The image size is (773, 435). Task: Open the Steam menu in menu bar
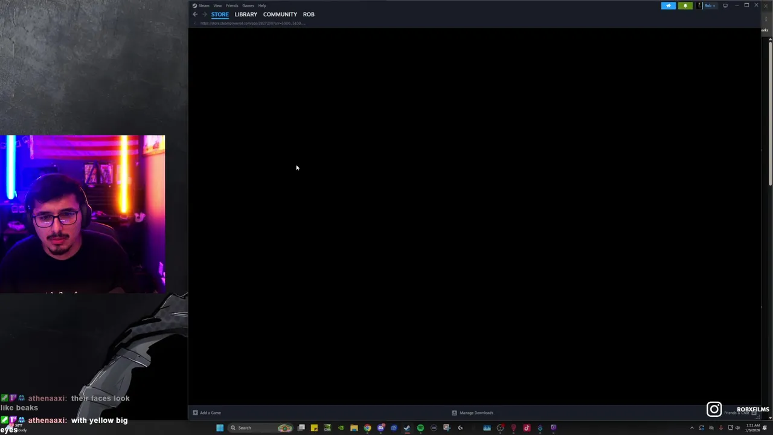pyautogui.click(x=204, y=5)
